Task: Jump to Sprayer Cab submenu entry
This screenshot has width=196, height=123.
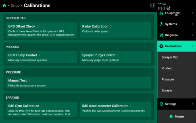Action: (176, 57)
